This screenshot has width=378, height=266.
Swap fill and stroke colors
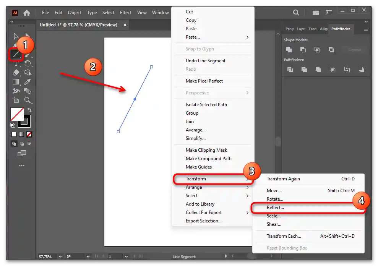coord(29,110)
